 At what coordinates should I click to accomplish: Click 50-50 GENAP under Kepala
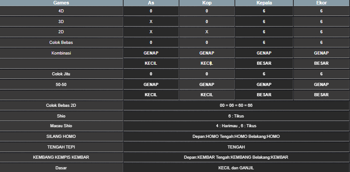point(264,84)
